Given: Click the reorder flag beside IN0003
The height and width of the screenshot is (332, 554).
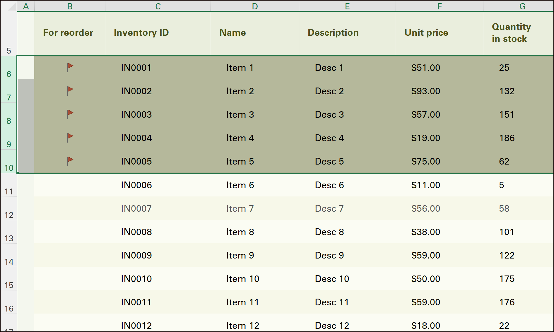Looking at the screenshot, I should point(70,114).
